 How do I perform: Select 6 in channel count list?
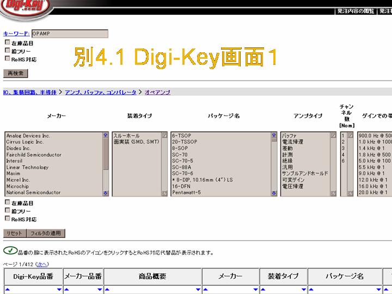pos(344,161)
